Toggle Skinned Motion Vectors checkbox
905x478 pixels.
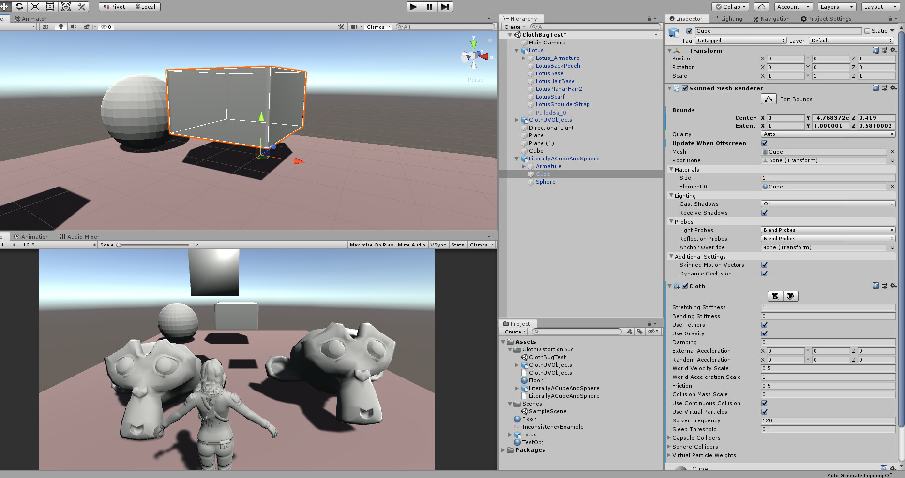point(764,265)
